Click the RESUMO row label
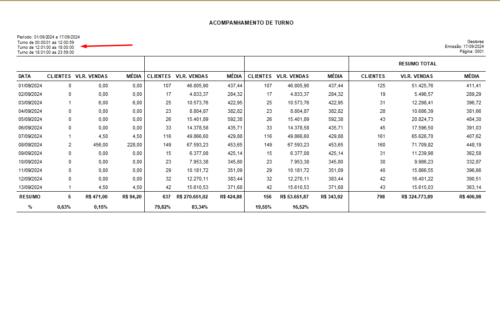The height and width of the screenshot is (322, 500). 30,197
